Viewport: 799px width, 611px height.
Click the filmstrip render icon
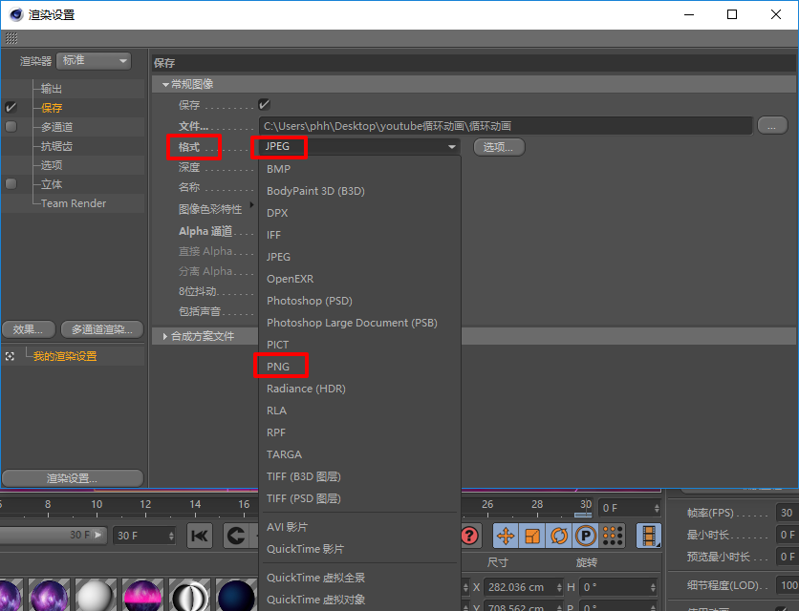[x=648, y=536]
